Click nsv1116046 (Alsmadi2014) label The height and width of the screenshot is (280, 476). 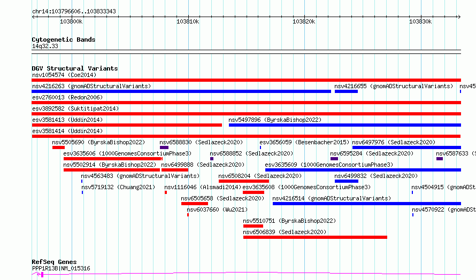pyautogui.click(x=203, y=187)
